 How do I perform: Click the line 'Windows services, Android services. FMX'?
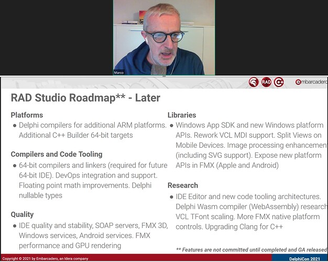point(84,235)
